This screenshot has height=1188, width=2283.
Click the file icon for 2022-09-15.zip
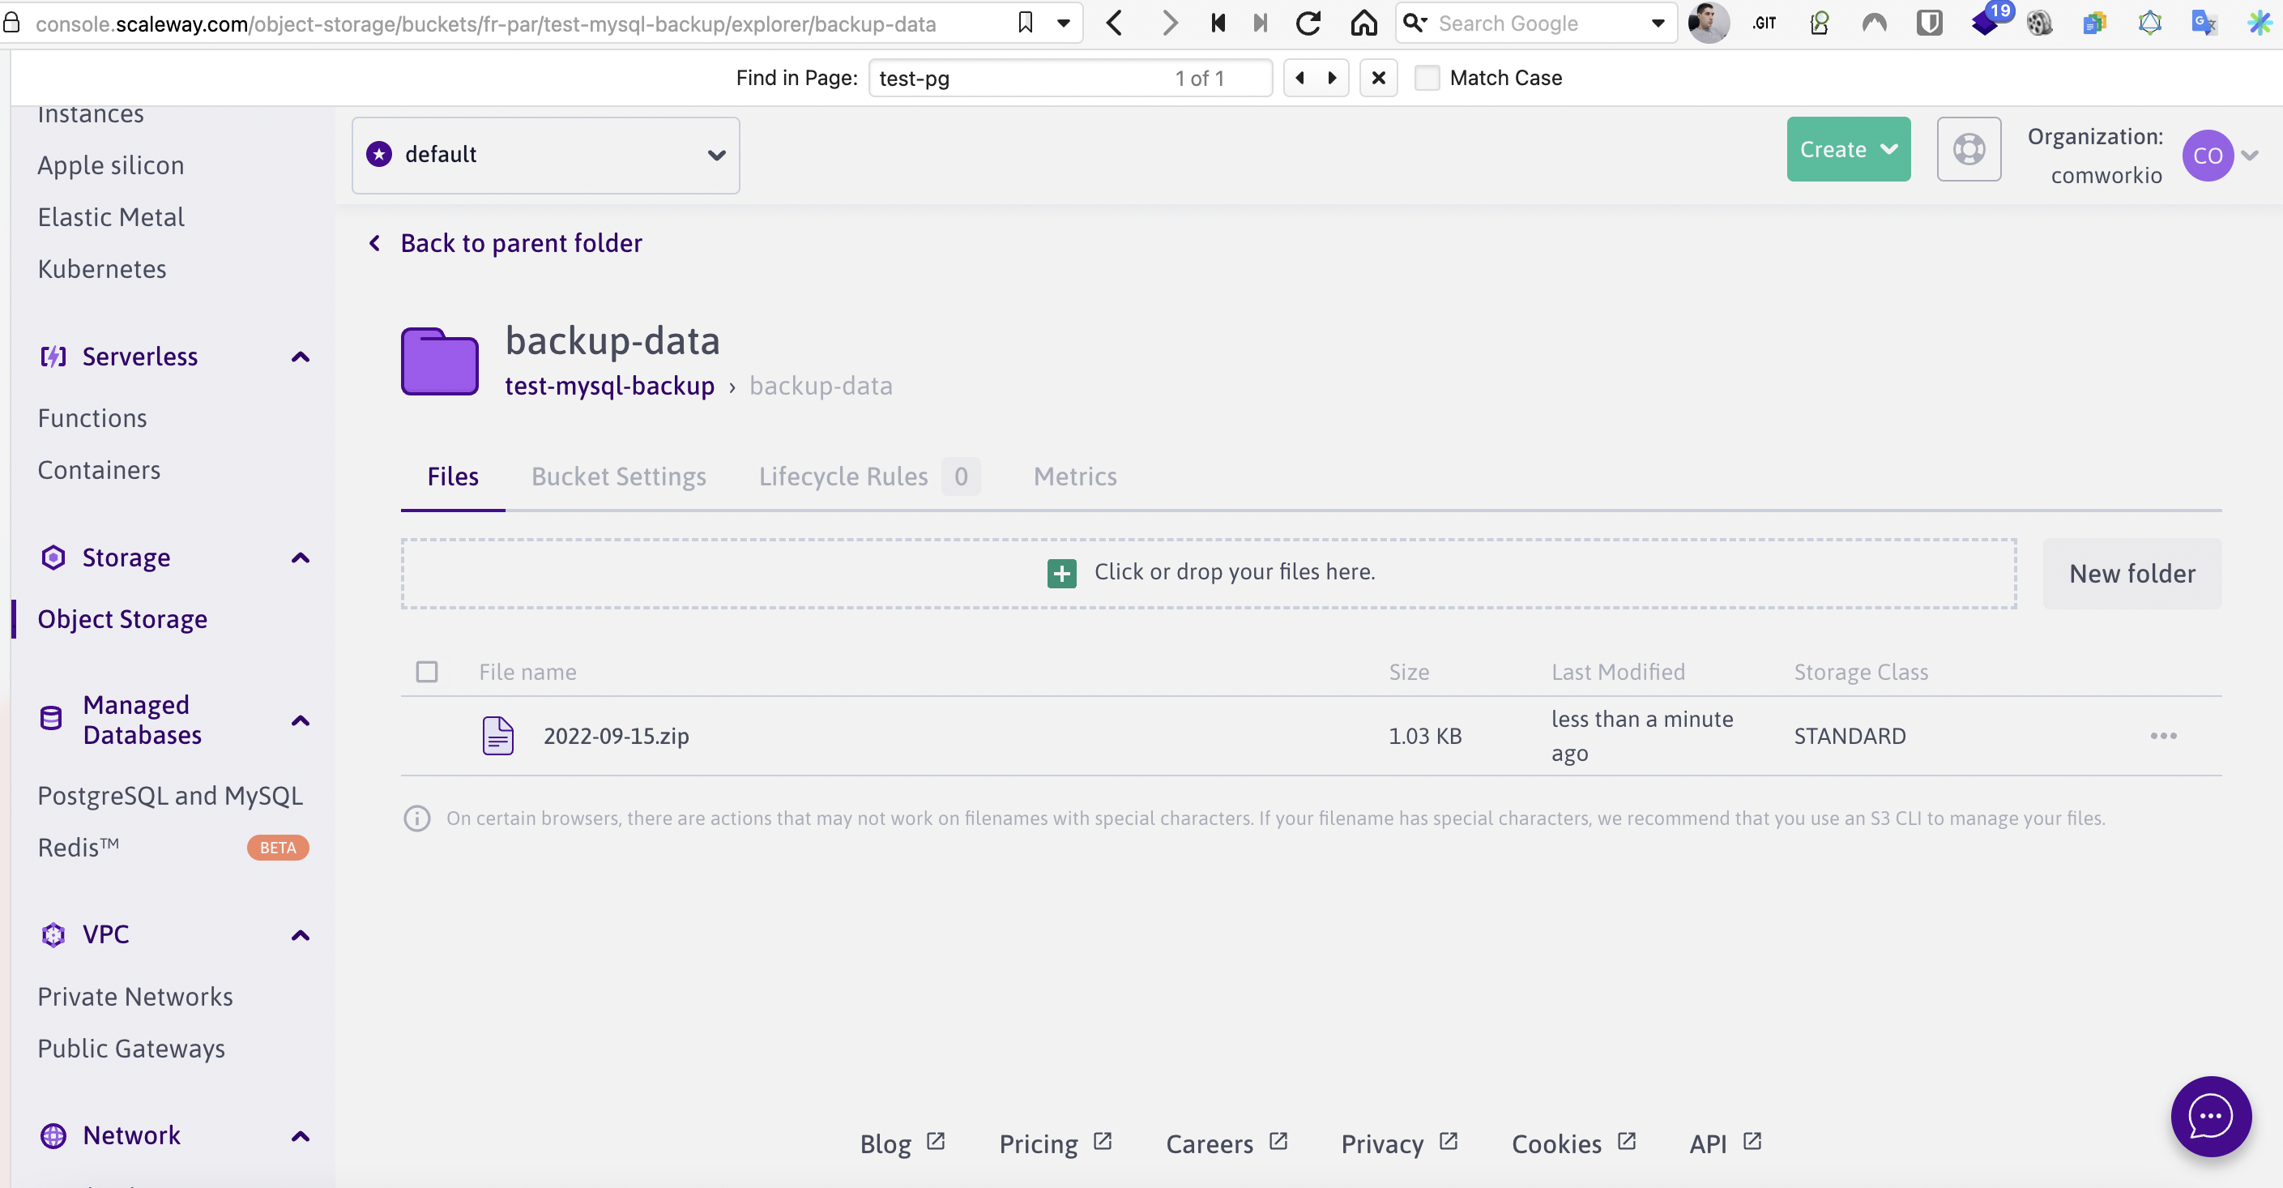point(497,735)
